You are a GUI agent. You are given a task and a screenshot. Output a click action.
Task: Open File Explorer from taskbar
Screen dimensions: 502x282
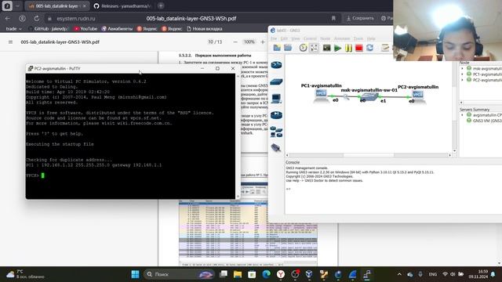pyautogui.click(x=238, y=274)
